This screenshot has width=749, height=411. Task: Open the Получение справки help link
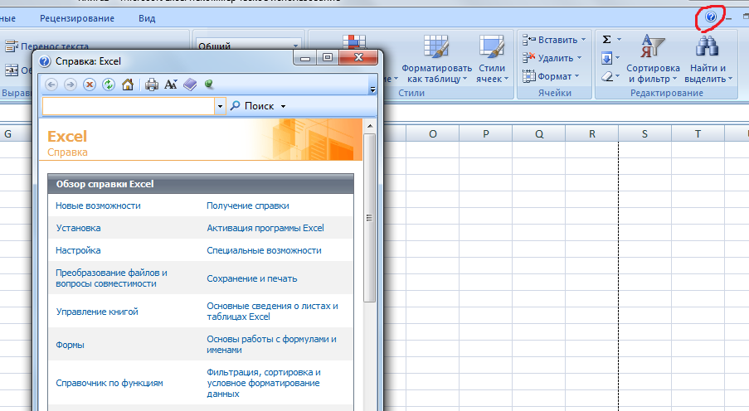[247, 205]
